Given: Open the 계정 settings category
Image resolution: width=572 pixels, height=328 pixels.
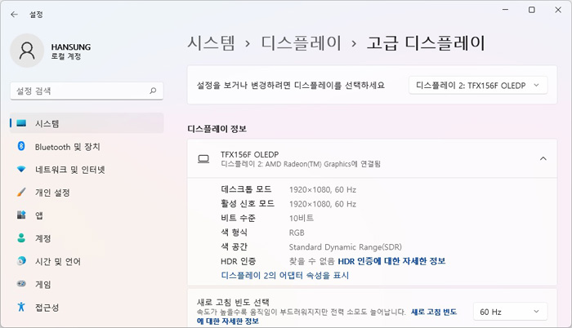Looking at the screenshot, I should (x=87, y=238).
